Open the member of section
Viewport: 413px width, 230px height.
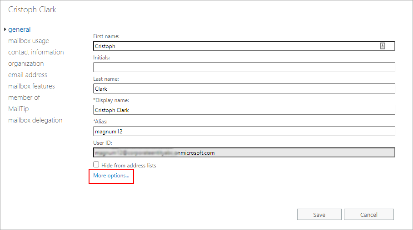[24, 98]
